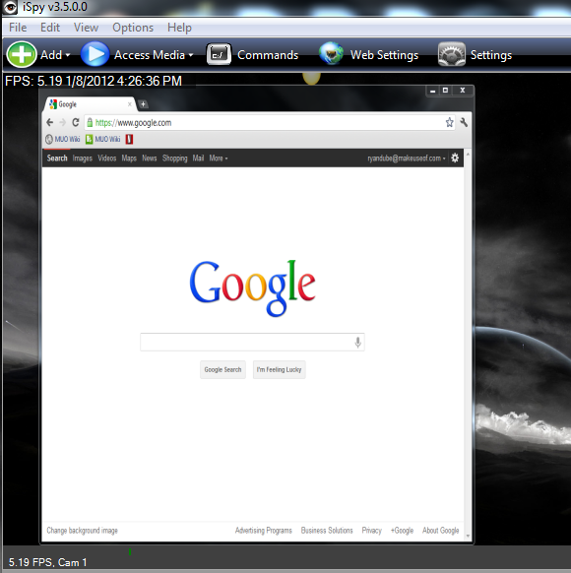Click the "5.19 FPS, Cam 1" status text
571x573 pixels.
pos(47,562)
